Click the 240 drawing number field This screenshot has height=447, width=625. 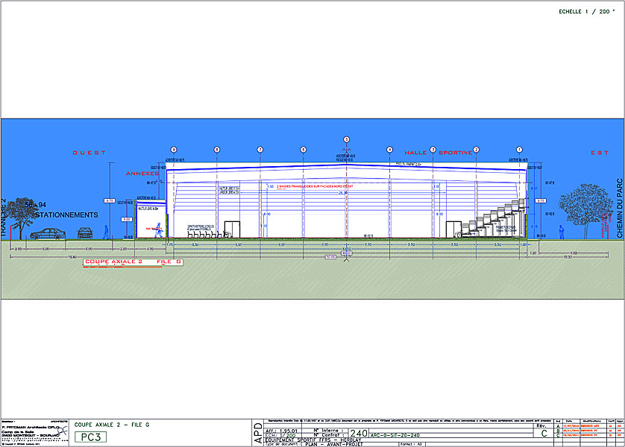[359, 433]
